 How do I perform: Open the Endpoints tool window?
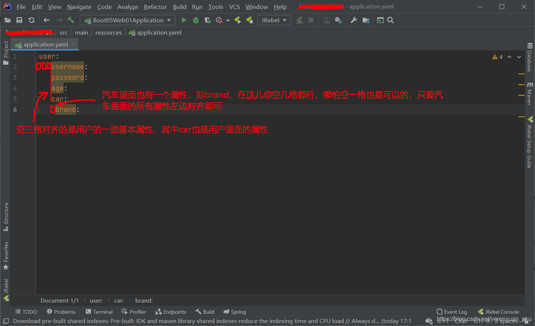click(x=171, y=312)
